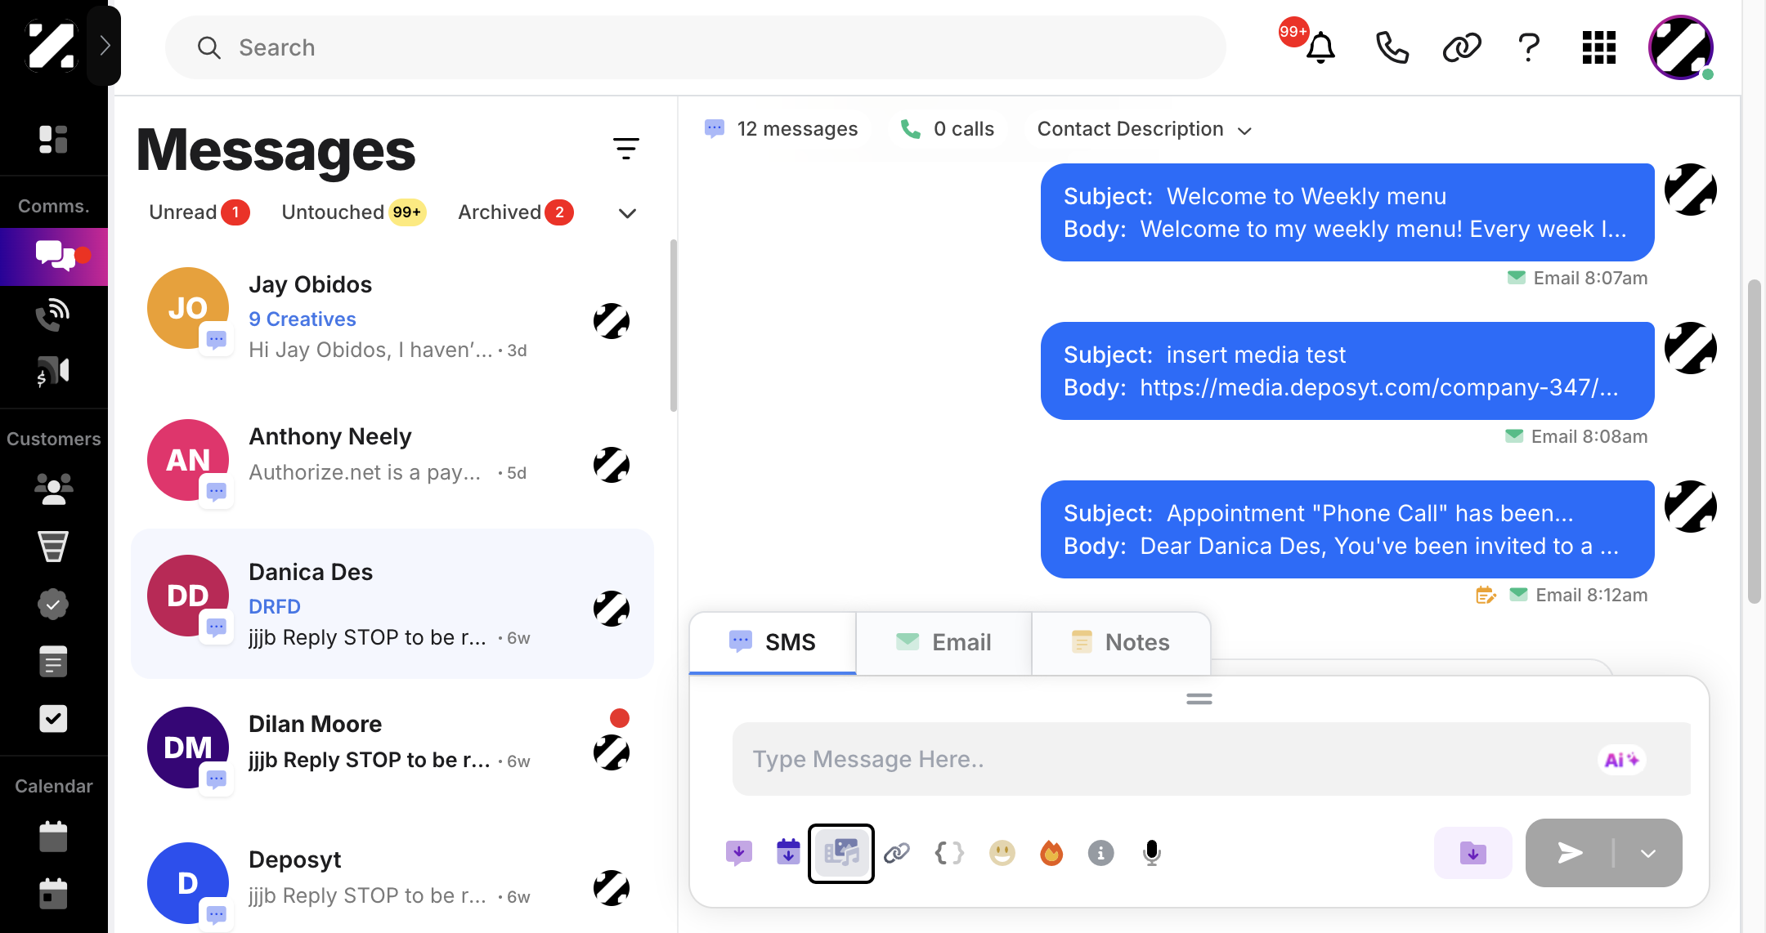Click the Search field
Viewport: 1766px width, 933px height.
click(695, 47)
